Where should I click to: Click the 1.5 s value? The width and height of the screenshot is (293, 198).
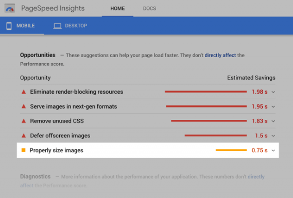click(x=261, y=135)
